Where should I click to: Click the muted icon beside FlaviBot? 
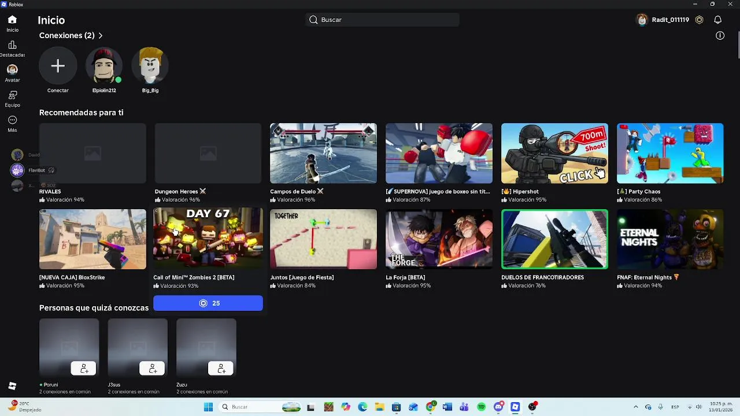(51, 170)
